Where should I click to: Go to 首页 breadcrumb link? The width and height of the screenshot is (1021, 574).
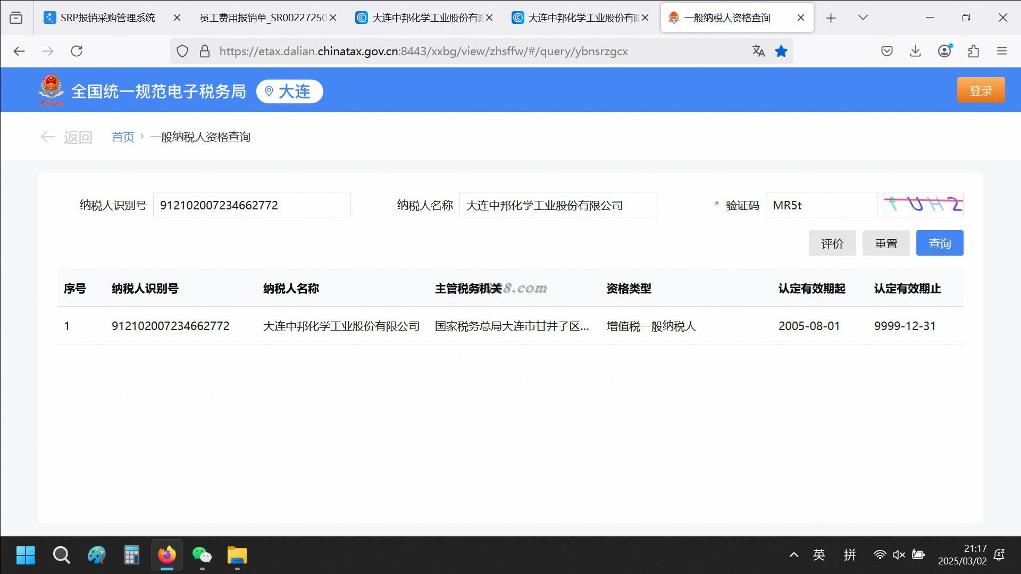[x=123, y=137]
